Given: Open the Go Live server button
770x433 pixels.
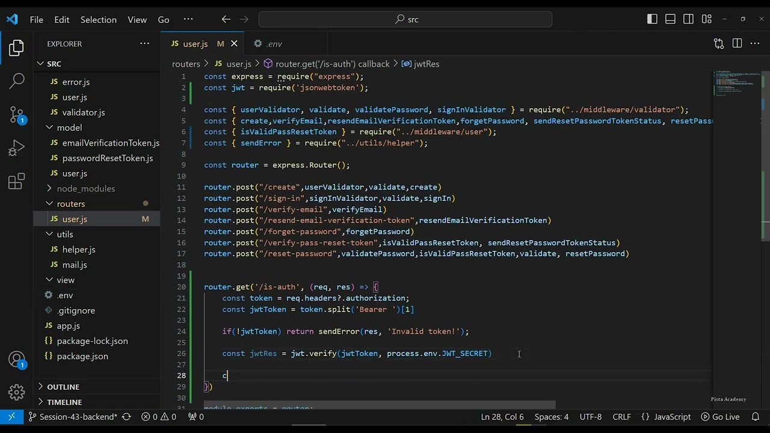Looking at the screenshot, I should click(720, 417).
